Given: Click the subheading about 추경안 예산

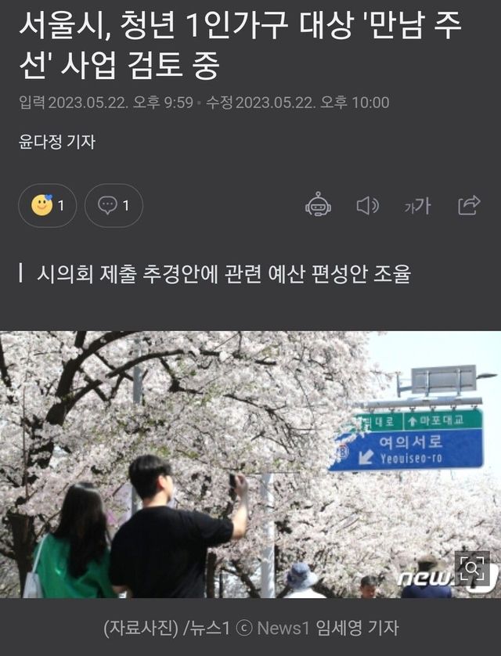Looking at the screenshot, I should tap(224, 274).
